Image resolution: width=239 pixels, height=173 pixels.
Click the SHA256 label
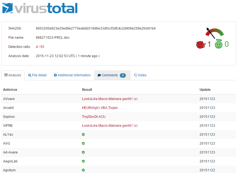pyautogui.click(x=15, y=28)
